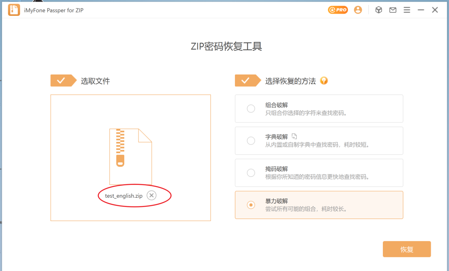
Task: Click the 根据你所知道的密码信息 description
Action: tap(317, 177)
